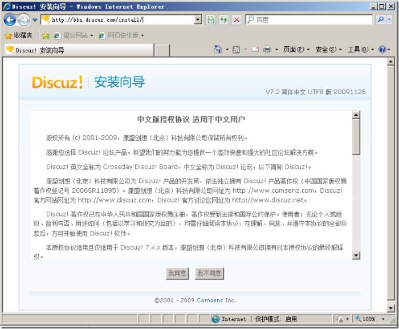
Task: Click the 中文版授权协议 heading text
Action: coord(163,119)
